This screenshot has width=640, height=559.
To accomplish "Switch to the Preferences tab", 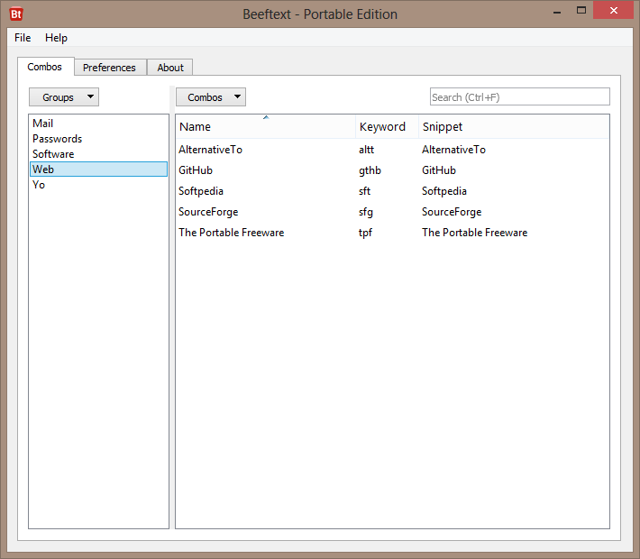I will pos(109,68).
